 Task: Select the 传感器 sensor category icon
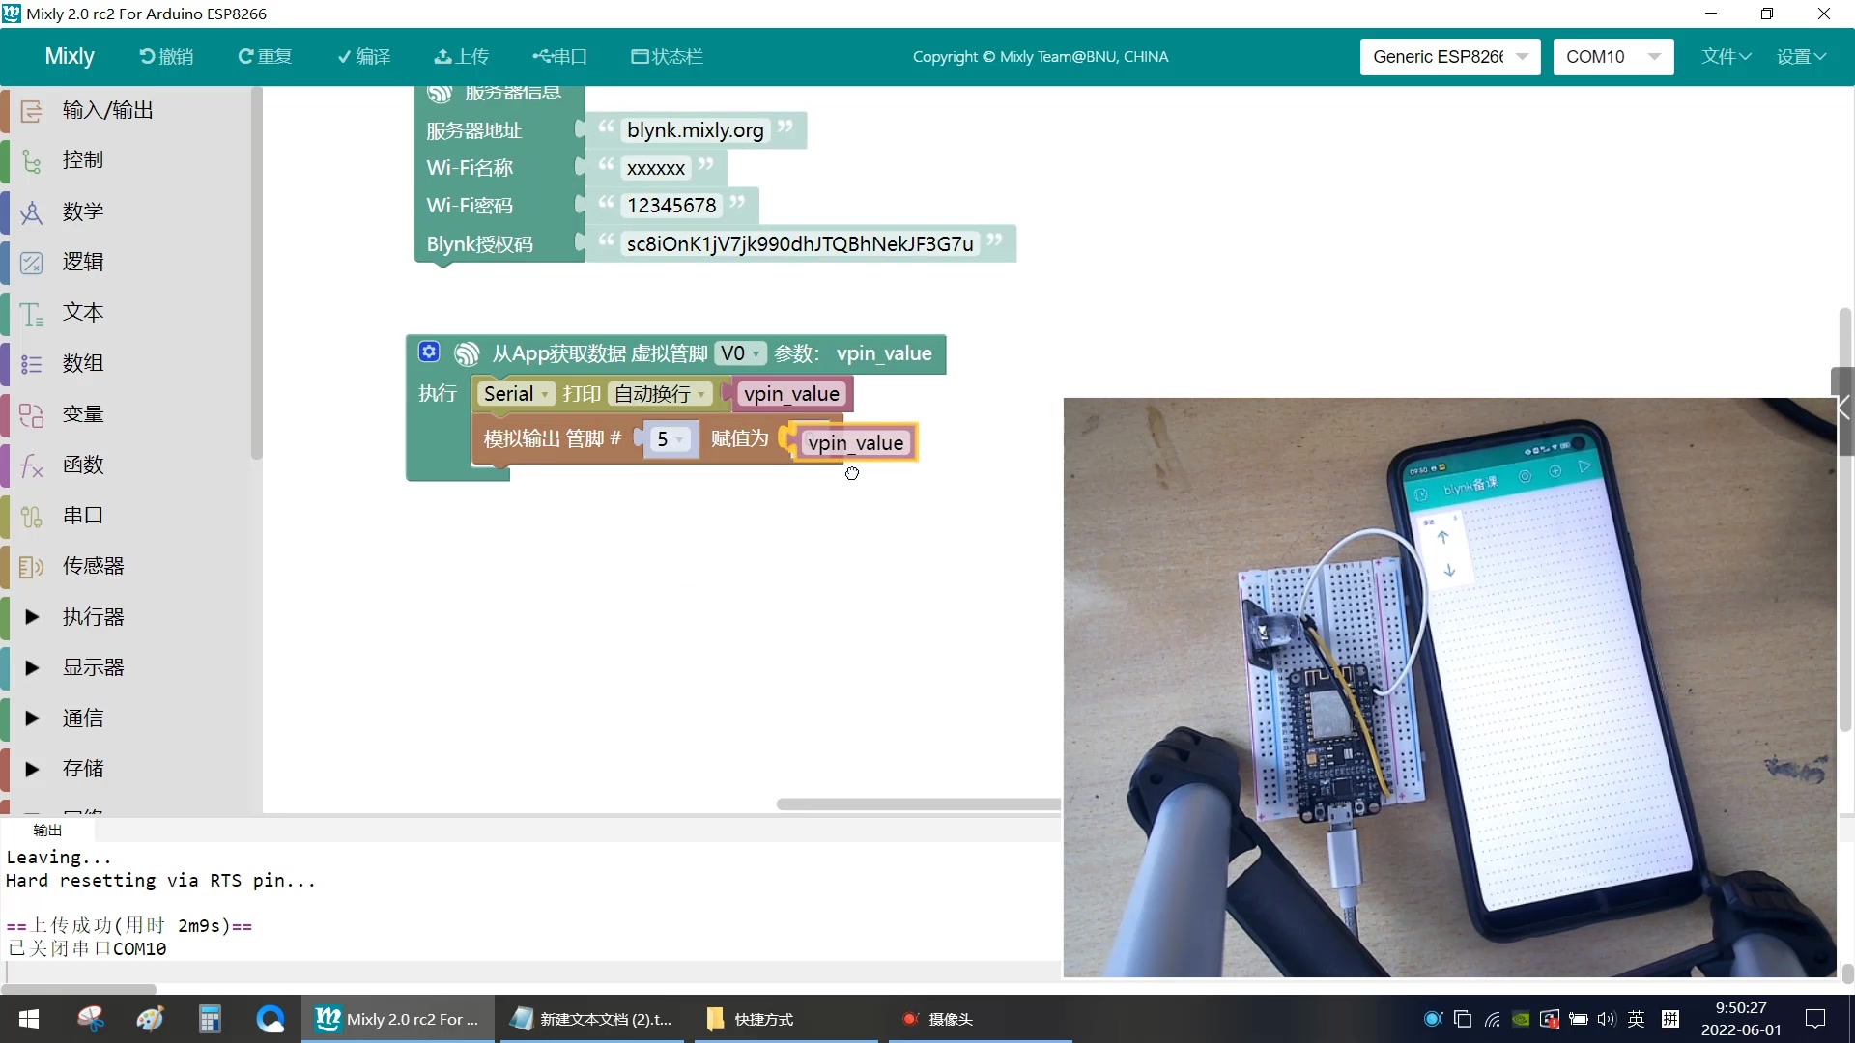pyautogui.click(x=32, y=566)
